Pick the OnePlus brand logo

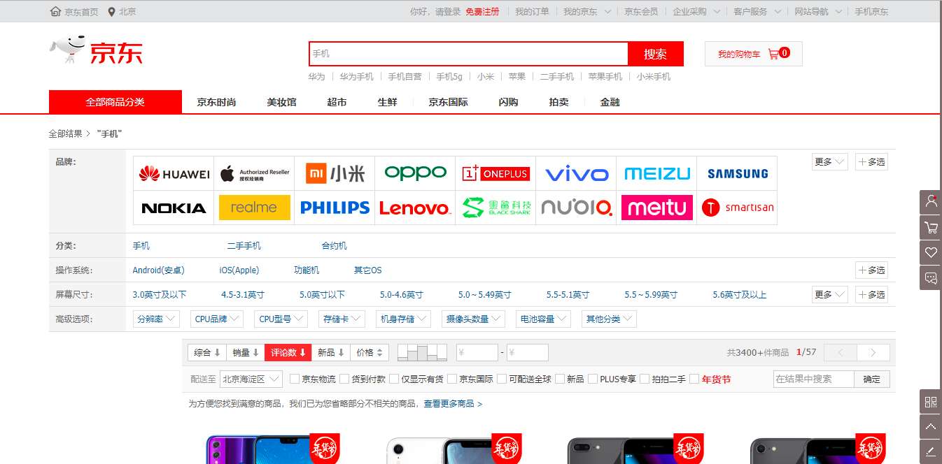coord(495,173)
